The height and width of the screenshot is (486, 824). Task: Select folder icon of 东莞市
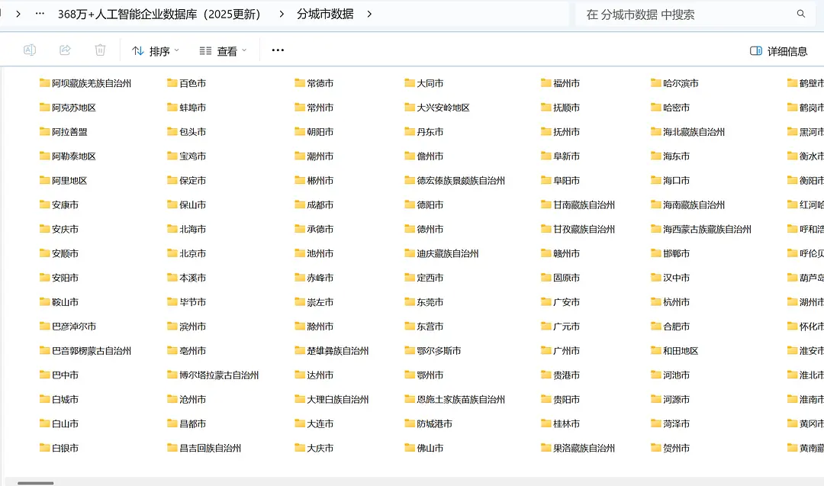410,301
